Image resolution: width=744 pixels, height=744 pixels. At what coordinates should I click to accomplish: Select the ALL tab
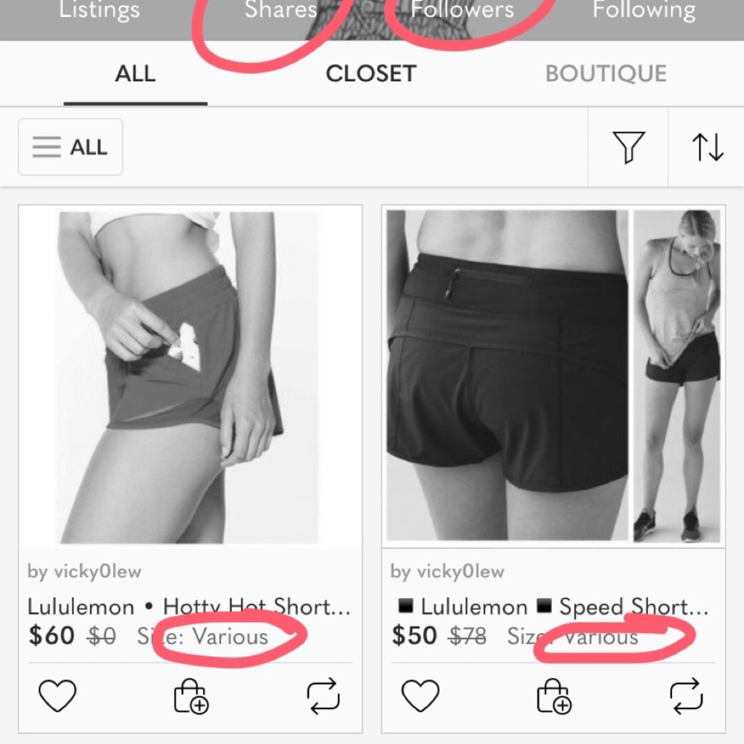click(x=135, y=74)
